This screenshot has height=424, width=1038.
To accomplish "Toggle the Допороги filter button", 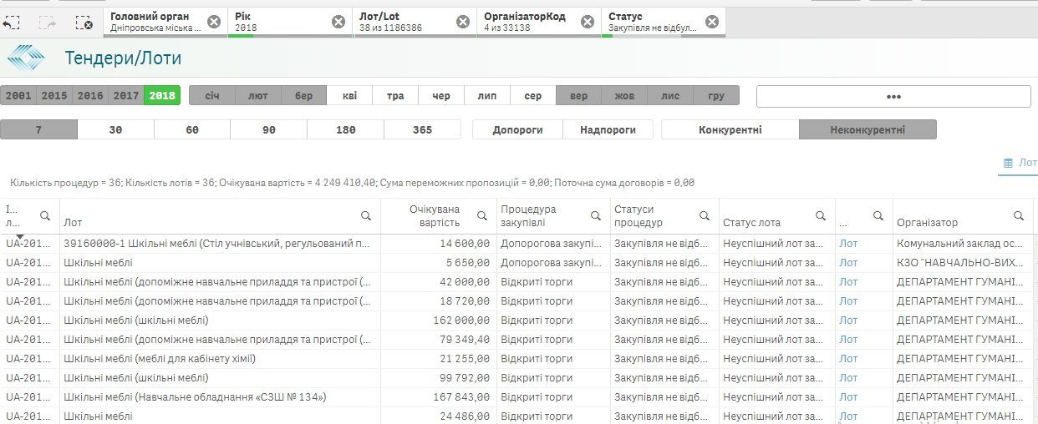I will pos(517,130).
